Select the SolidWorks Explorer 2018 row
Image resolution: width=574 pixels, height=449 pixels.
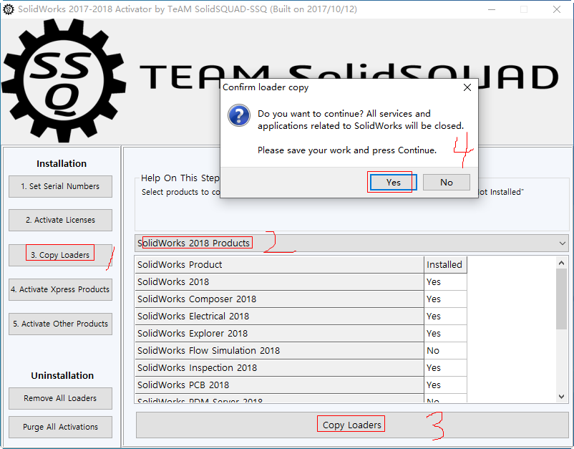click(x=301, y=334)
